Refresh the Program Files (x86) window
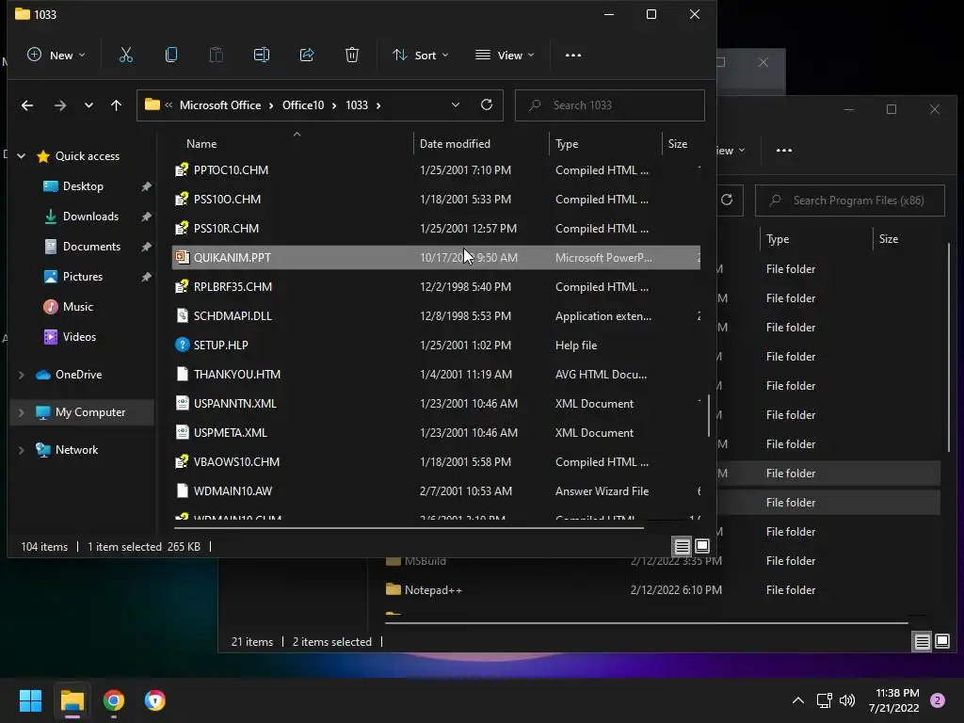The width and height of the screenshot is (964, 723). coord(727,200)
